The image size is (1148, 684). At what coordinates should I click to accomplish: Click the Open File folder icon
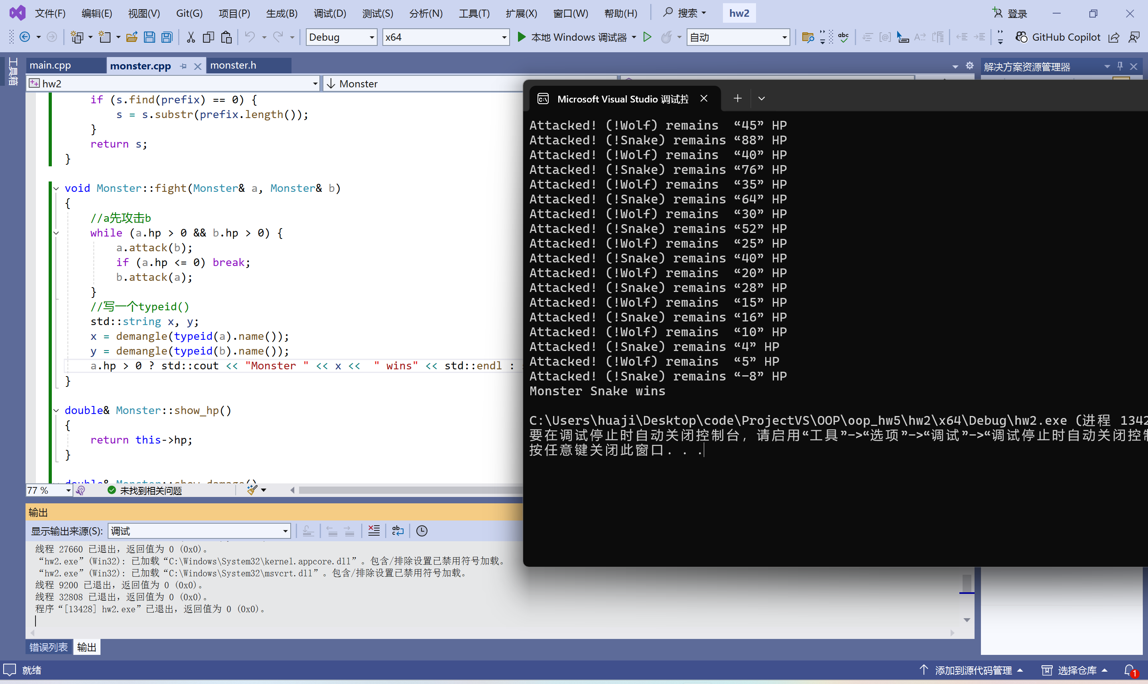(x=132, y=37)
